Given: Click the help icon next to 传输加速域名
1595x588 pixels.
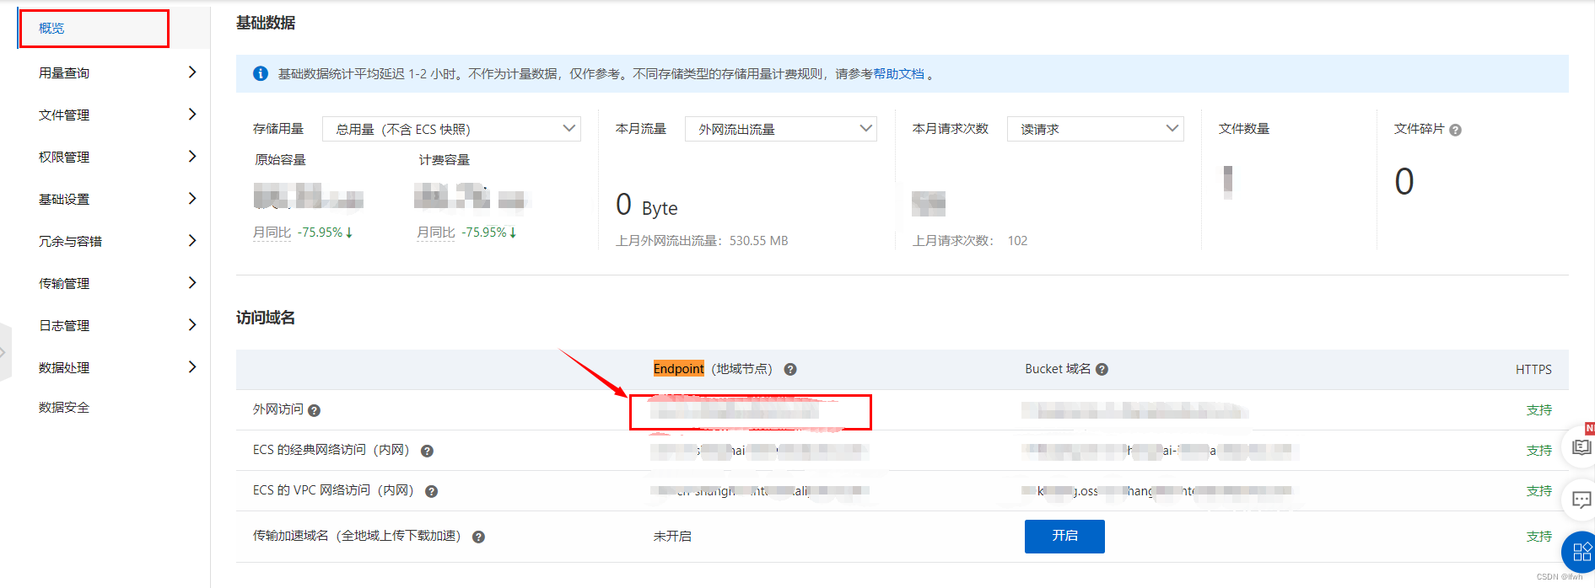Looking at the screenshot, I should (478, 537).
